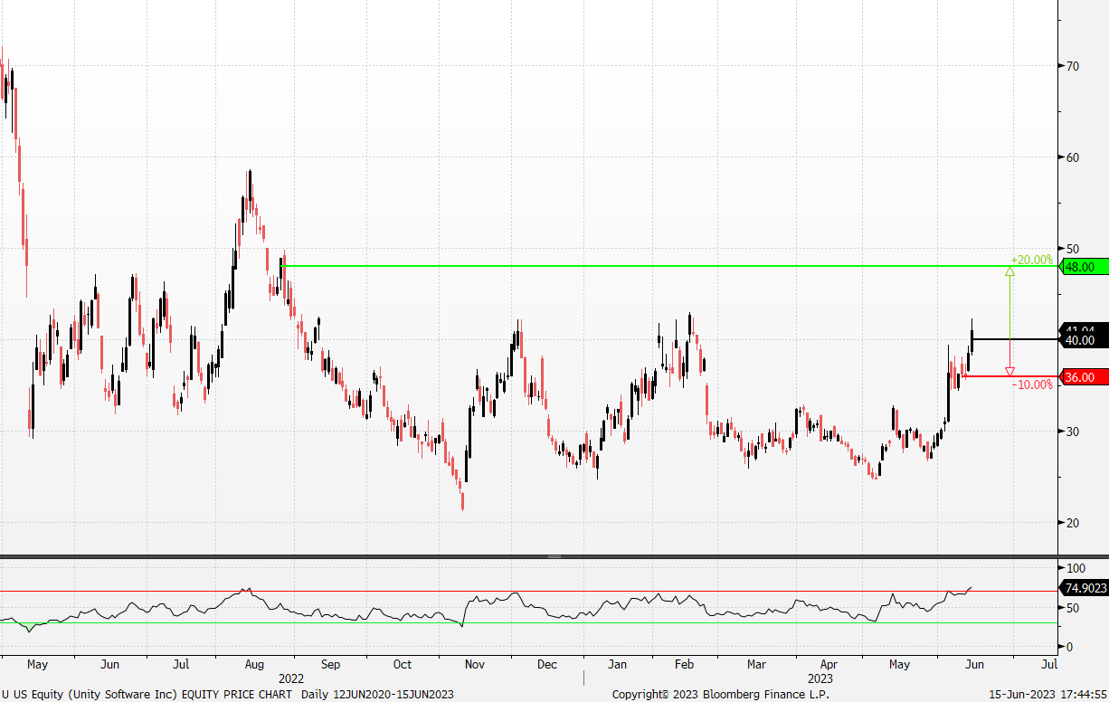The image size is (1109, 702).
Task: Select the black 40.00 price tag
Action: pos(1082,340)
